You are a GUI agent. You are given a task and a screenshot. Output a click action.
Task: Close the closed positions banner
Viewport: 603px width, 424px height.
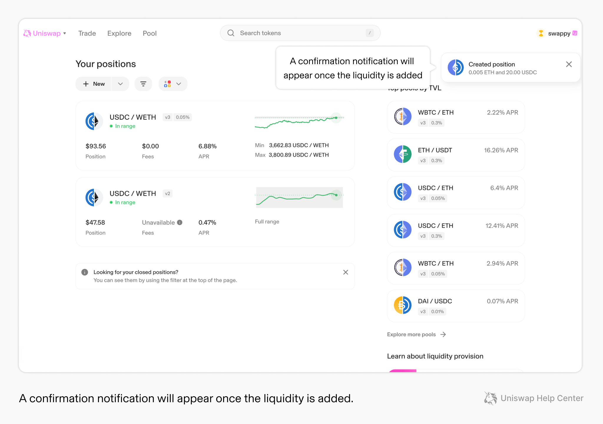pos(346,272)
